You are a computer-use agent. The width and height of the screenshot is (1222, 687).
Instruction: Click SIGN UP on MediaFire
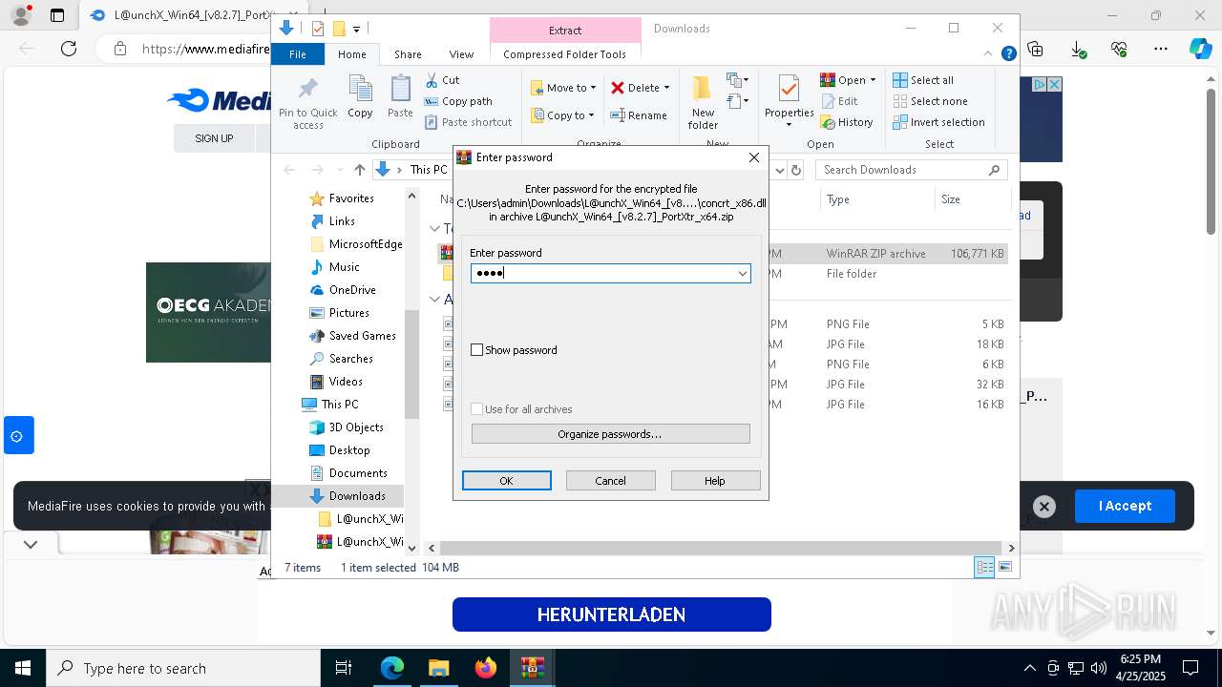[214, 138]
